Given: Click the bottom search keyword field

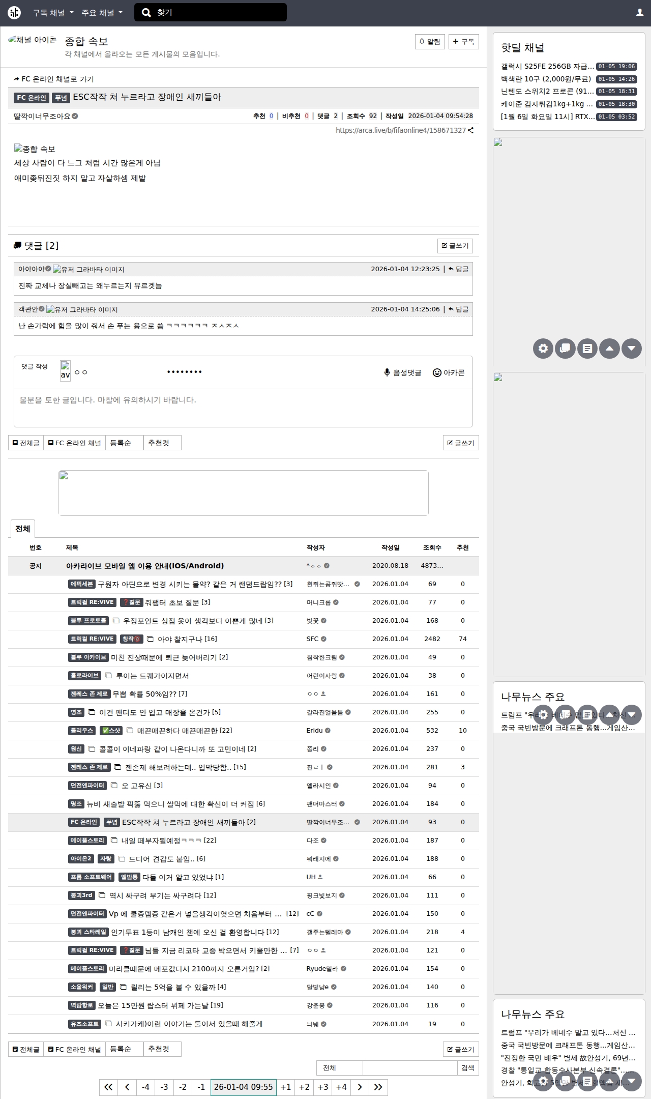Looking at the screenshot, I should [410, 1068].
